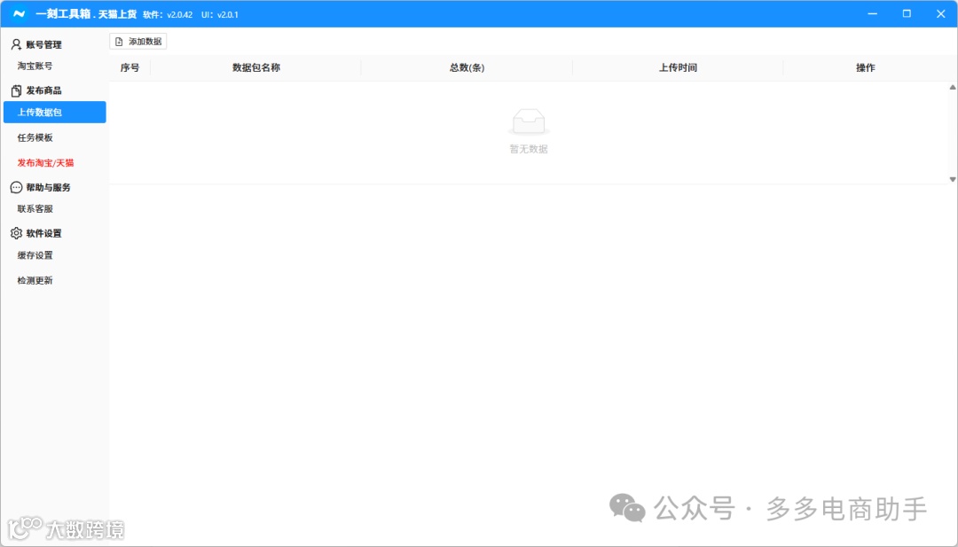This screenshot has width=958, height=547.
Task: Click the 操作 column header
Action: 865,67
